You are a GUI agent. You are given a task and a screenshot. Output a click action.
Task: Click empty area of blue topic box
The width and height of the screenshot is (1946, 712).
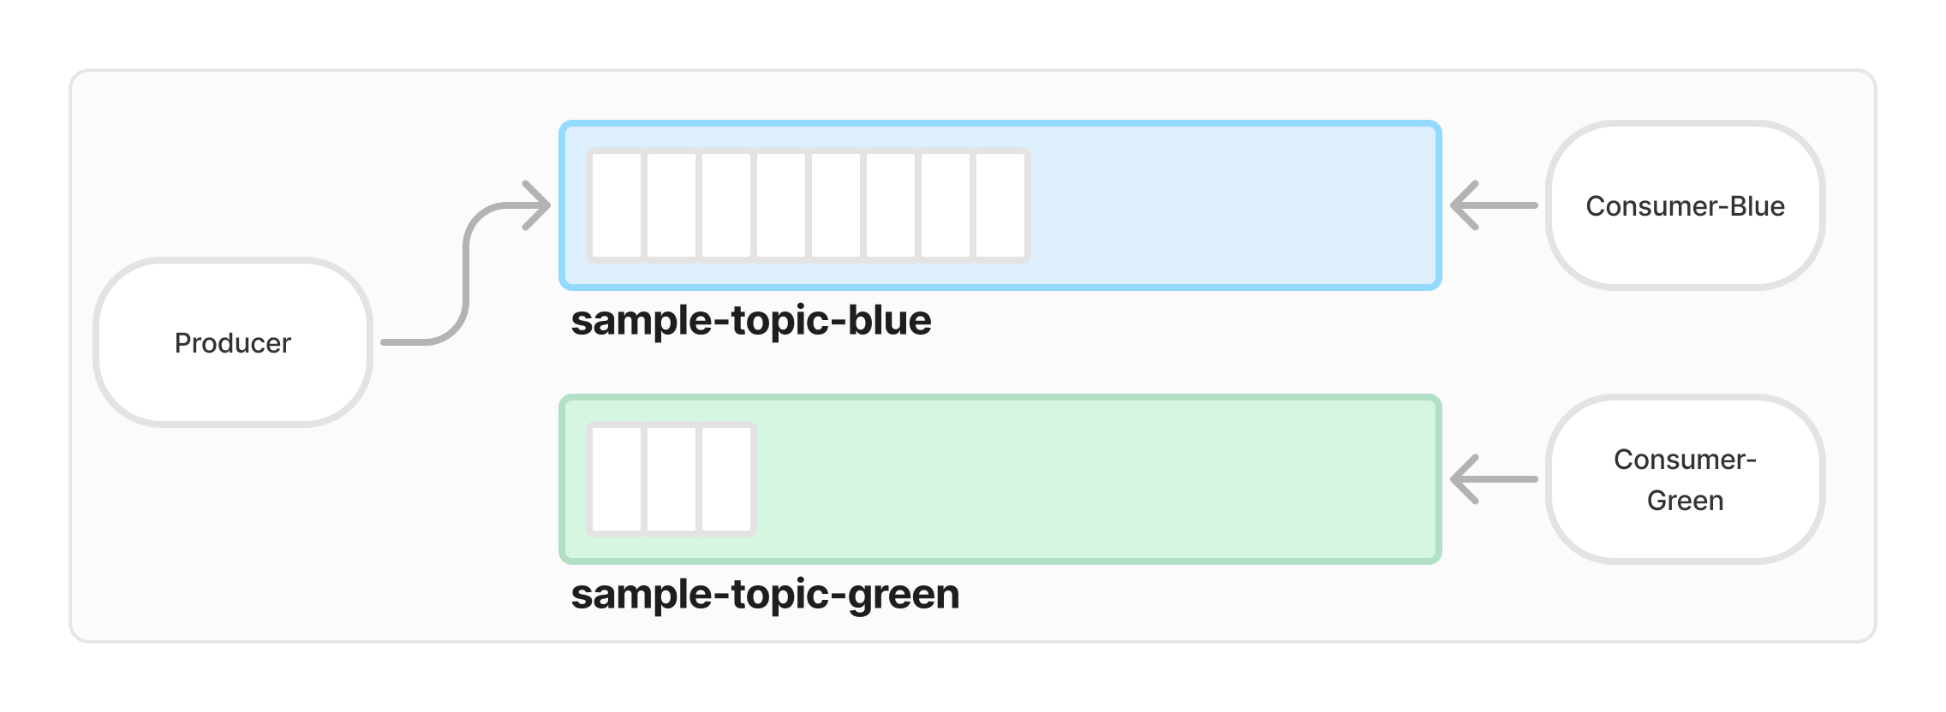(1233, 205)
